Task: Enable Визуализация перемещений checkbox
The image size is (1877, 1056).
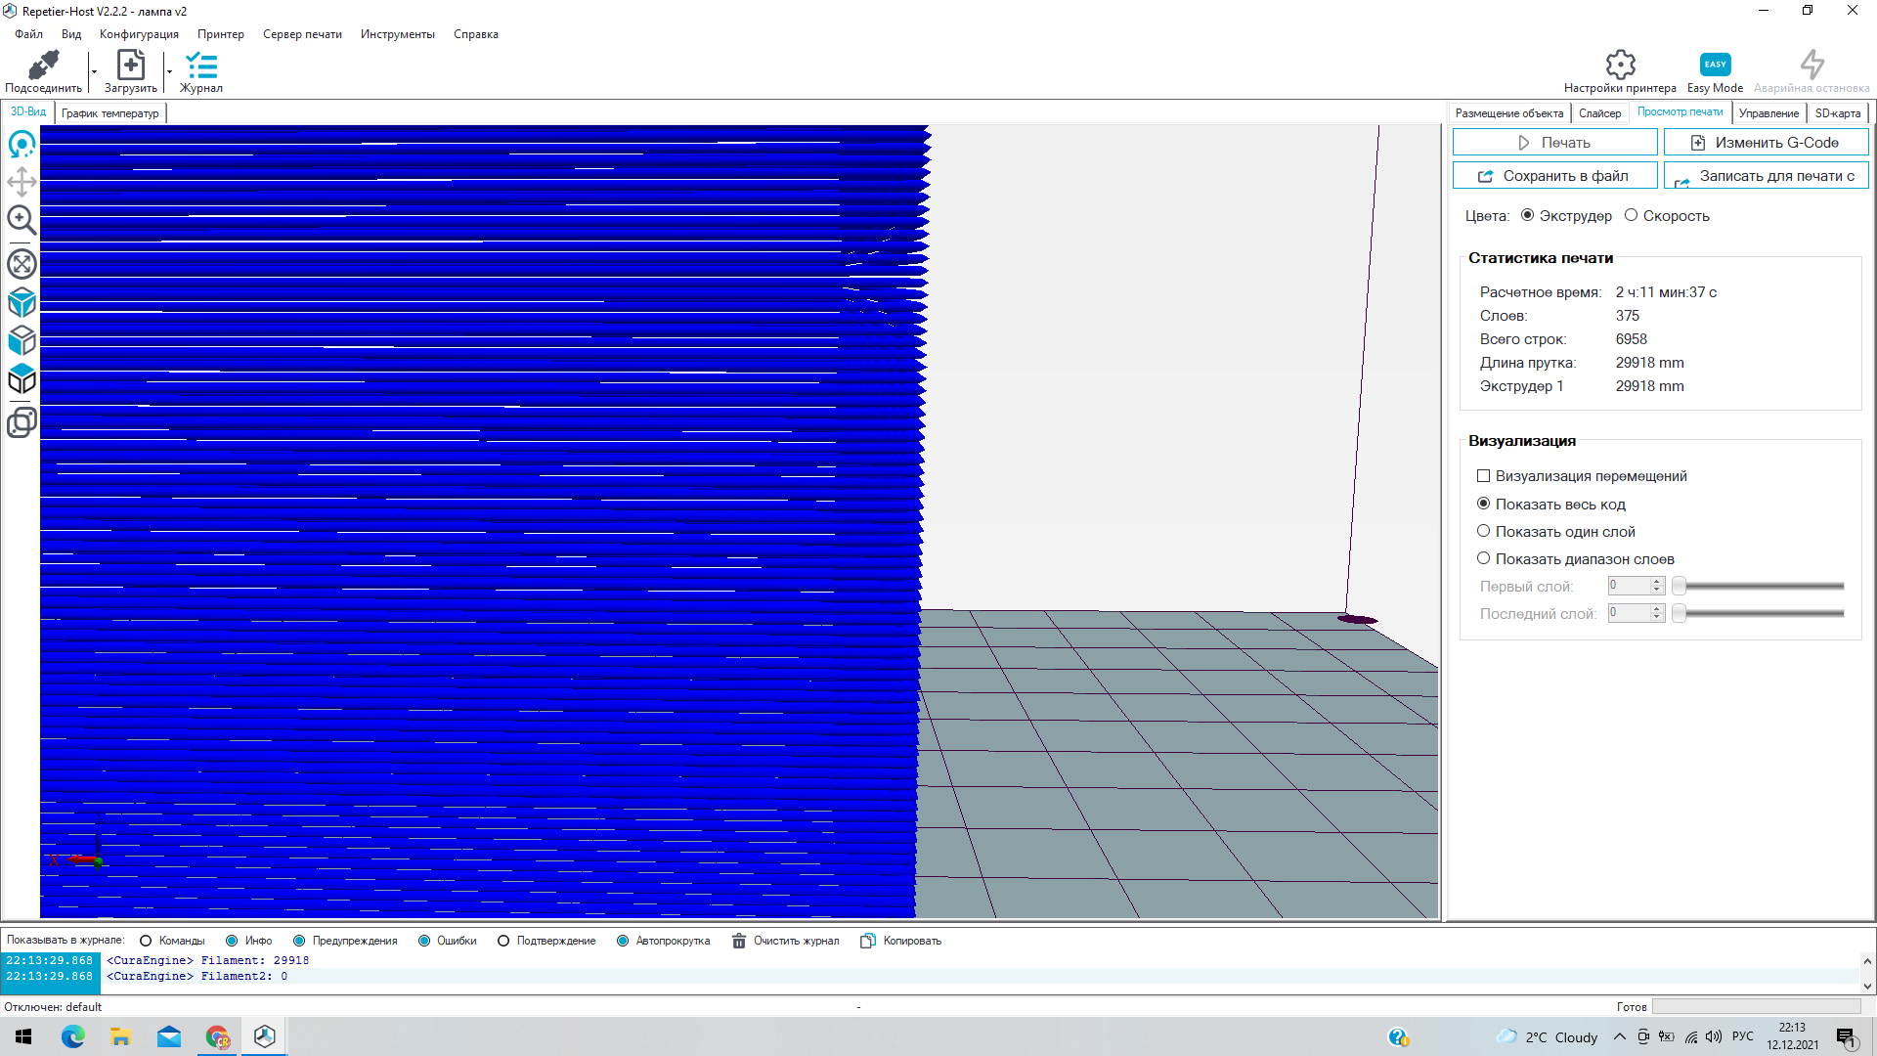Action: click(1483, 476)
